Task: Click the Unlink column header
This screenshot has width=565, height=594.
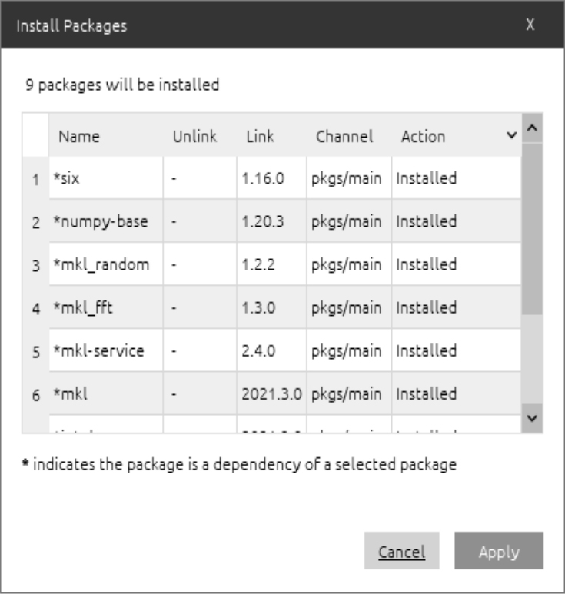Action: (x=194, y=137)
